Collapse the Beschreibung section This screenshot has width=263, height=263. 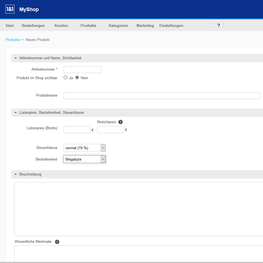pyautogui.click(x=16, y=174)
